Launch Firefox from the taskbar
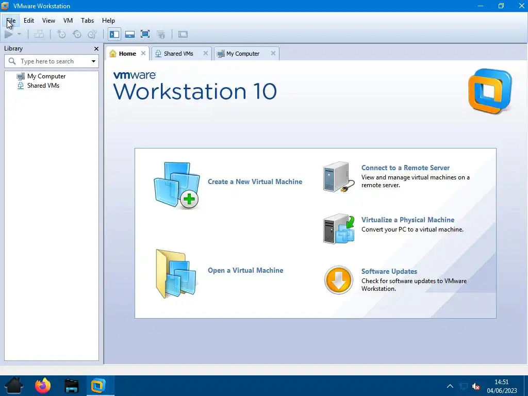The width and height of the screenshot is (528, 396). (43, 386)
